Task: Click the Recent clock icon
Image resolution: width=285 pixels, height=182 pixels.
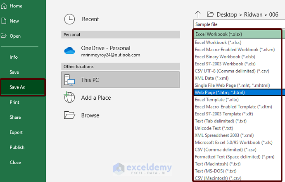Action: (69, 19)
